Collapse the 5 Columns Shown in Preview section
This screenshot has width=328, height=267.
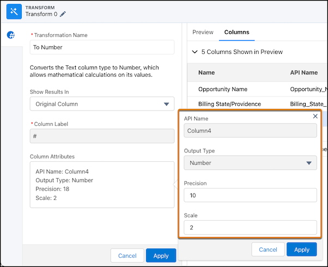(x=196, y=52)
